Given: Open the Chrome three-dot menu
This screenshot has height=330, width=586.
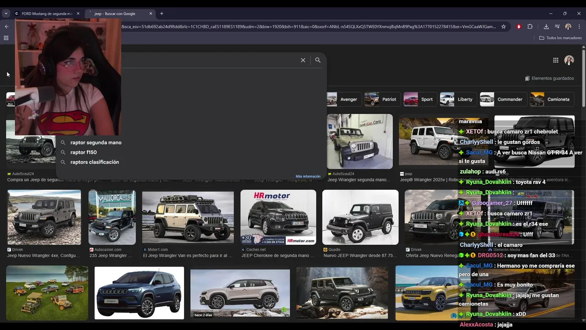Looking at the screenshot, I should (579, 27).
